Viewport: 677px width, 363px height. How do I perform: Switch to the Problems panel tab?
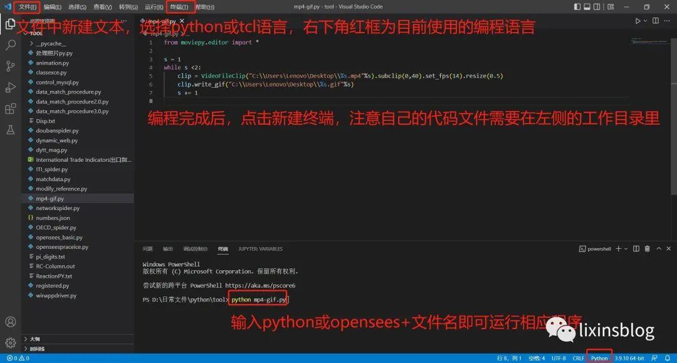[x=148, y=249]
